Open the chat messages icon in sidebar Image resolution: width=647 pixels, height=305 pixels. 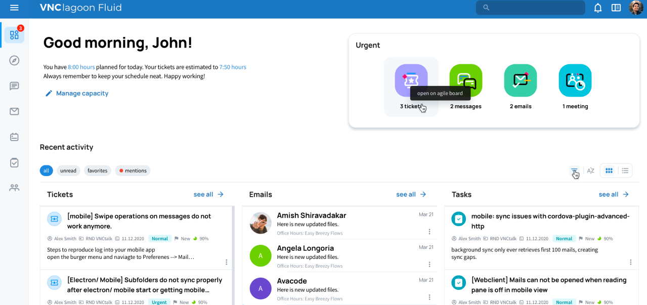point(14,86)
